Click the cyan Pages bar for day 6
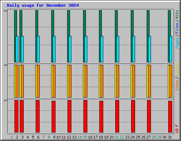 pyautogui.click(x=38, y=49)
